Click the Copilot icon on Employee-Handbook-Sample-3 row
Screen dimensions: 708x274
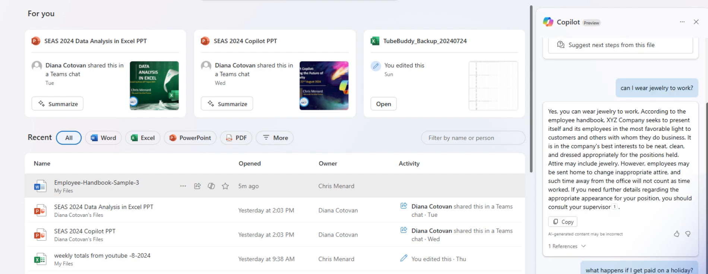click(211, 186)
